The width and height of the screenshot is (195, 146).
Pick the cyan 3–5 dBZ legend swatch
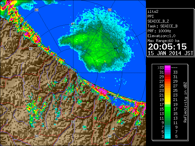click(x=168, y=136)
